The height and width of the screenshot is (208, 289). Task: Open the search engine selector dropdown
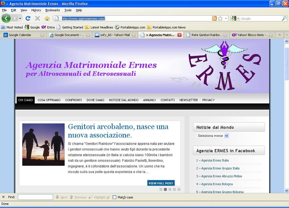click(235, 18)
